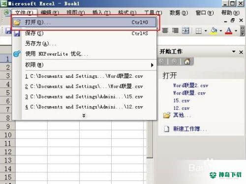Expand the 权限 (Permission) submenu

pos(84,65)
